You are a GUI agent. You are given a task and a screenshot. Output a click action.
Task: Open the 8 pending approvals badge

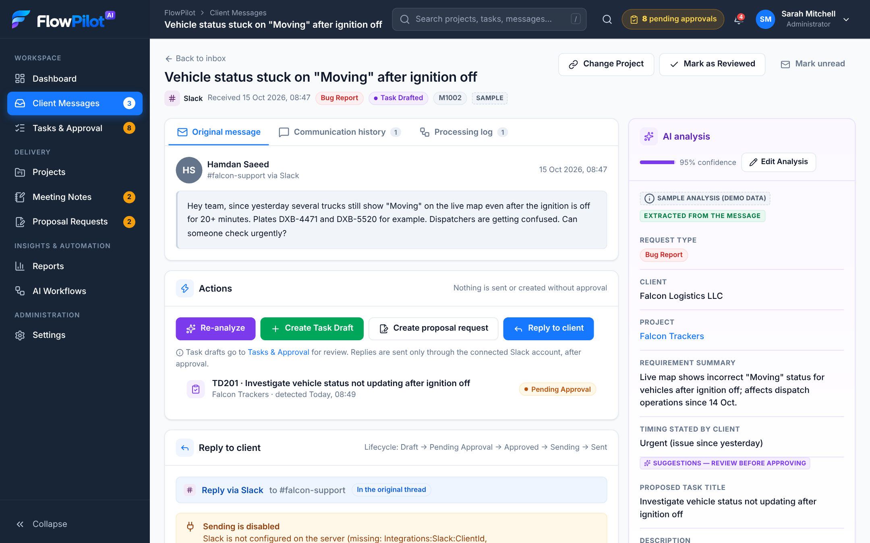pos(673,19)
